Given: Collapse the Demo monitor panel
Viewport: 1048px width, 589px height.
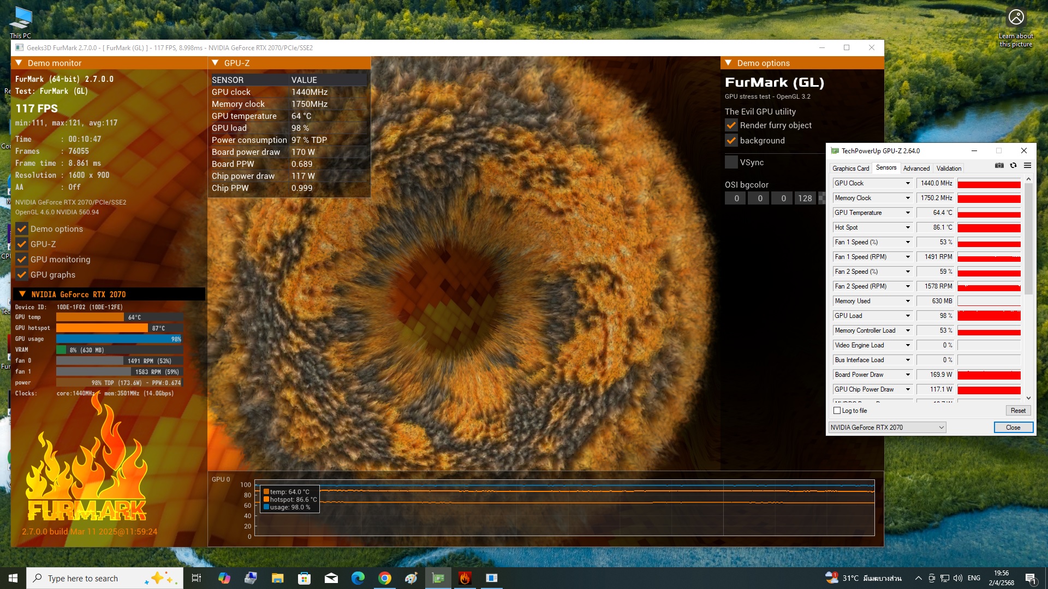Looking at the screenshot, I should pos(19,63).
